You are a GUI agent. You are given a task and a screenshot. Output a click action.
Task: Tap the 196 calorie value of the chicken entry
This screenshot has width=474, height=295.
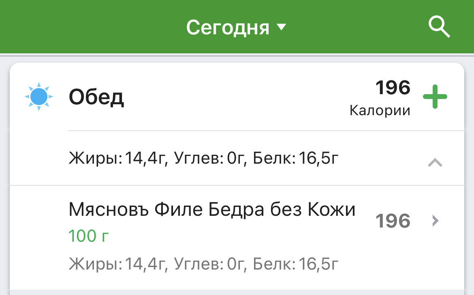tap(393, 221)
